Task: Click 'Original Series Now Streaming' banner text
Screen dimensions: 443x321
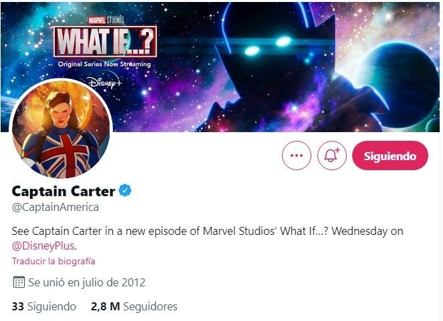Action: 104,63
